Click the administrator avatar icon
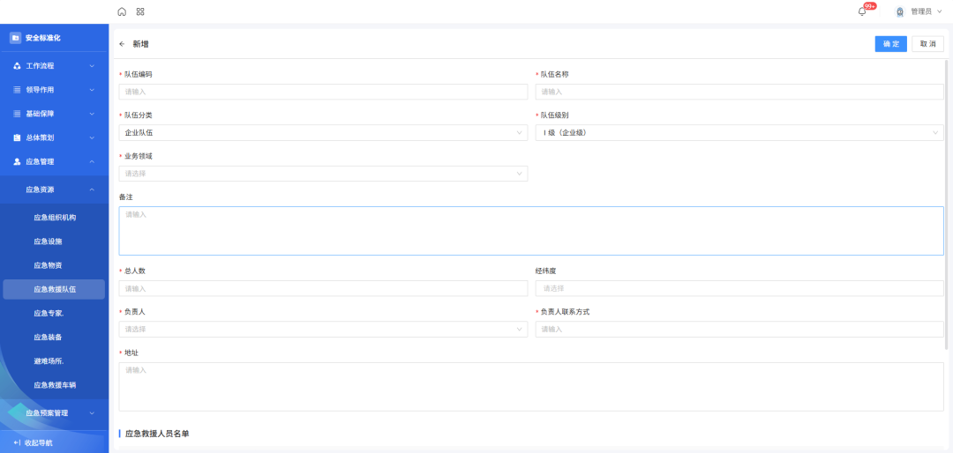Viewport: 953px width, 453px height. pos(900,11)
